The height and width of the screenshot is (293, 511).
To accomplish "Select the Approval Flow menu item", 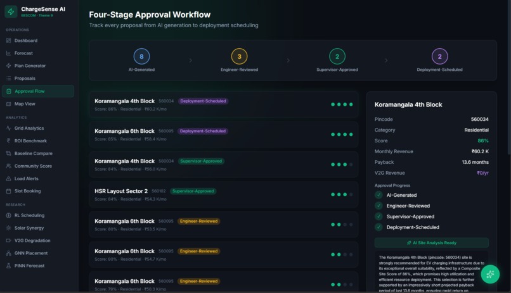I will [38, 91].
